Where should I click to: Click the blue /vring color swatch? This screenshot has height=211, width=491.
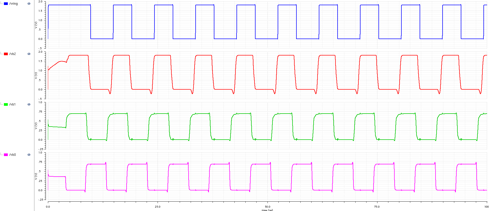(x=6, y=4)
